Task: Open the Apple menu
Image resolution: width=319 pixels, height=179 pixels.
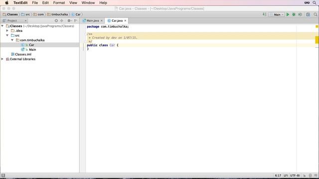Action: coord(6,2)
